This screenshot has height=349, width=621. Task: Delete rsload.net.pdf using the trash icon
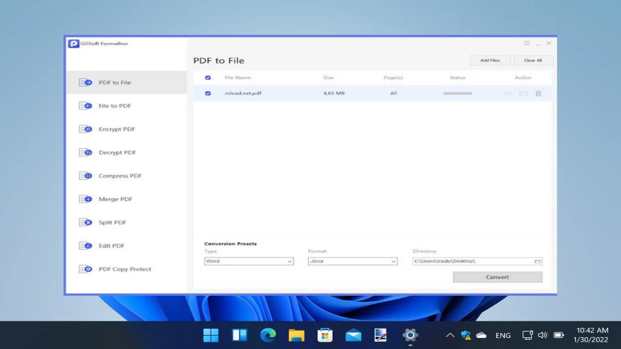coord(539,93)
